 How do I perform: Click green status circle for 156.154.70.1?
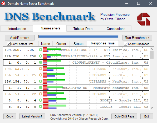pyautogui.click(x=41, y=81)
